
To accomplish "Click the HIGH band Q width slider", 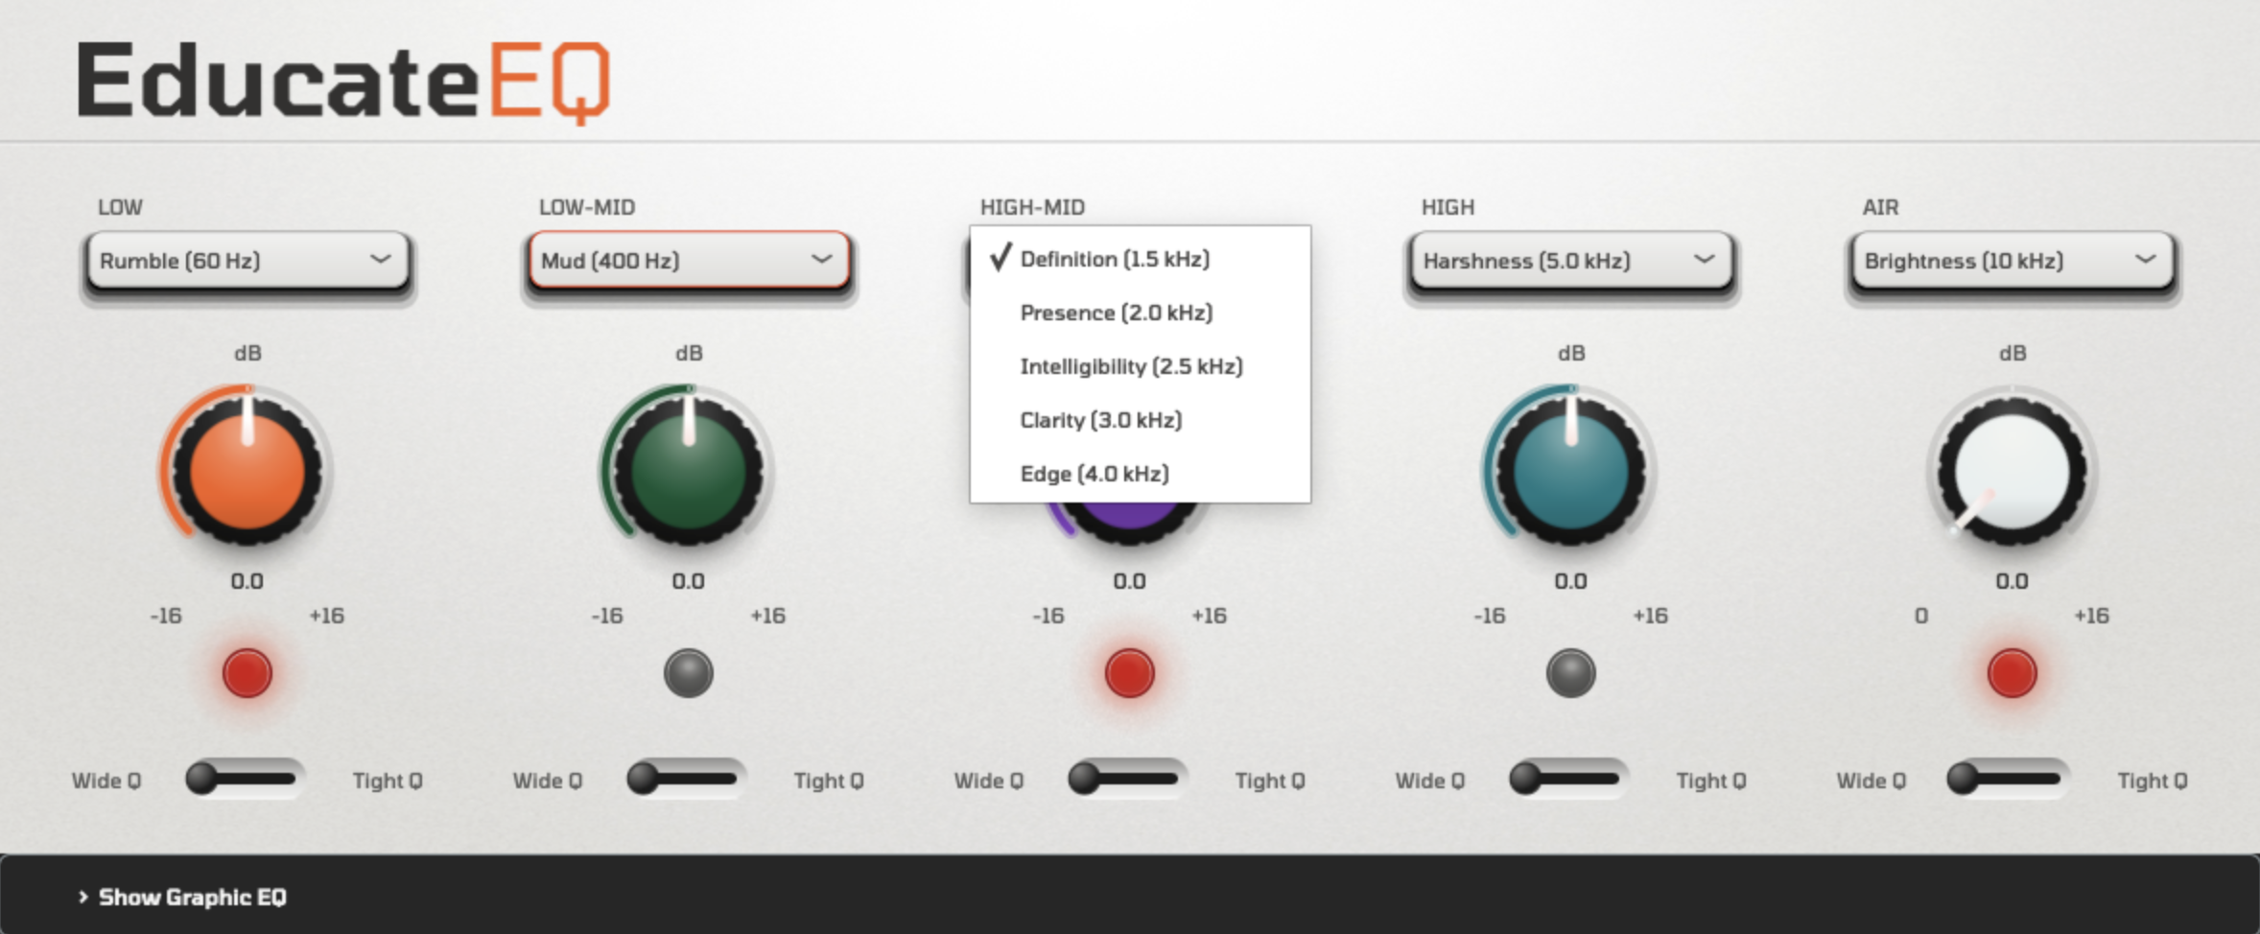I will pos(1567,779).
